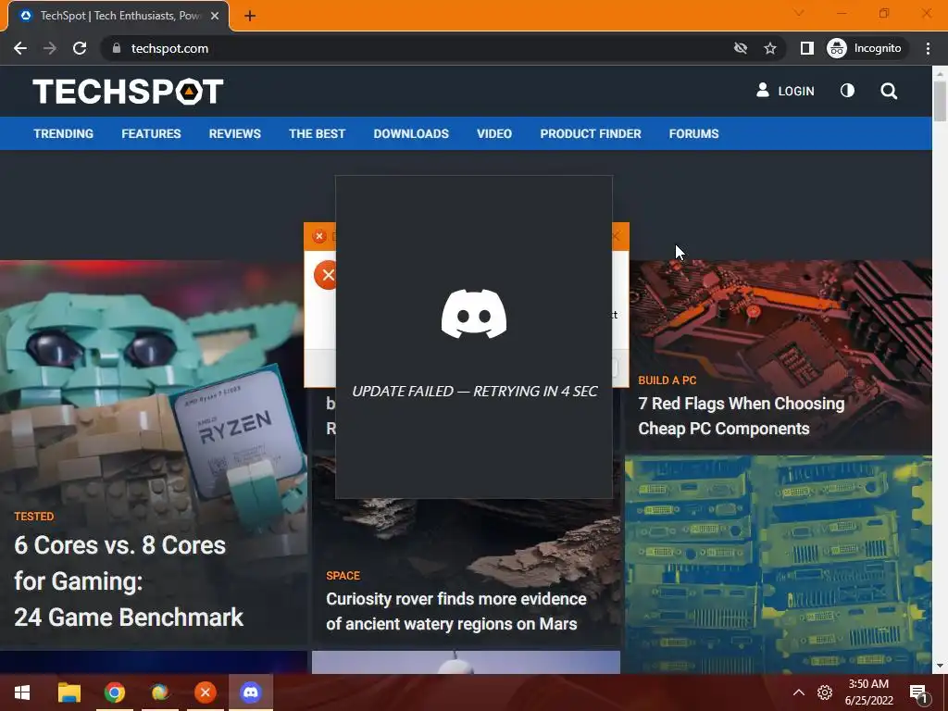Click small X icon in orange dialog title bar
Viewport: 948px width, 711px height.
(319, 236)
